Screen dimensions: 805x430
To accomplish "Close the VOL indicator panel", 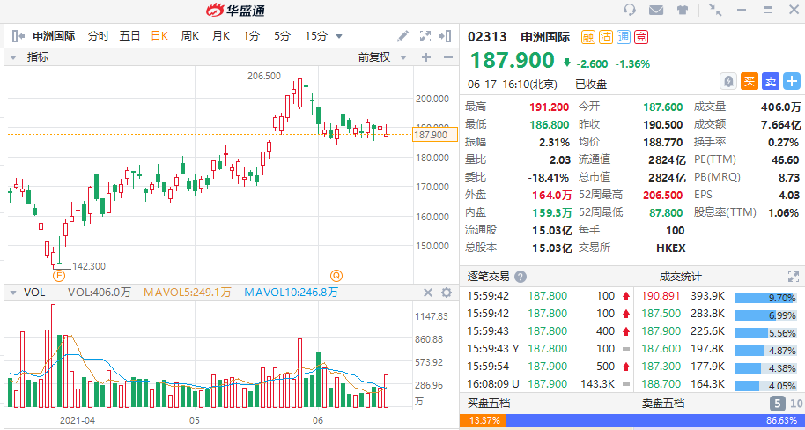I will click(x=428, y=293).
